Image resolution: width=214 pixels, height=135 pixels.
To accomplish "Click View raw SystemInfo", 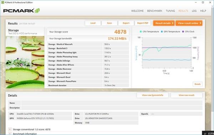I will tap(152, 95).
